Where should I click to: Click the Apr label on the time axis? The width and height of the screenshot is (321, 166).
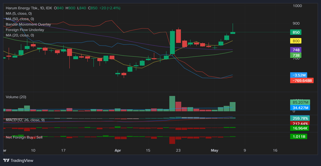point(118,150)
